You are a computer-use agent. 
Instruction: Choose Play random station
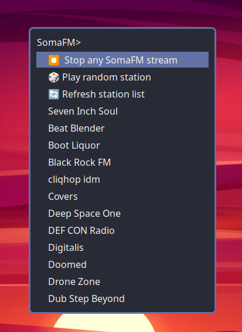pos(122,77)
